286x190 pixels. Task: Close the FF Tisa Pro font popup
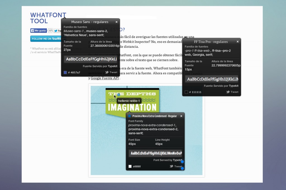click(237, 42)
